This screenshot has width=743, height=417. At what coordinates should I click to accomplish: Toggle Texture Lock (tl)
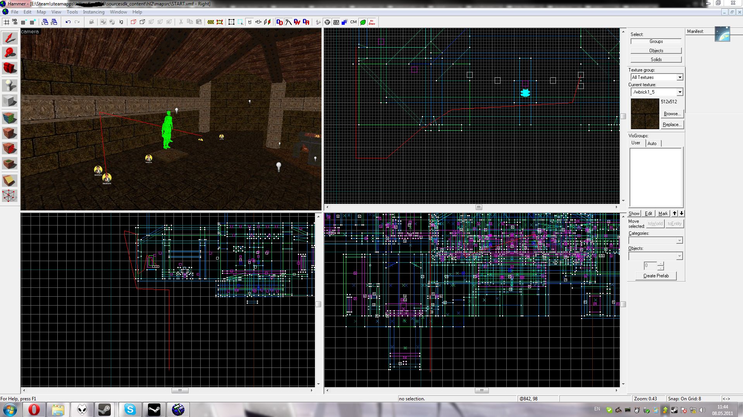tap(249, 22)
